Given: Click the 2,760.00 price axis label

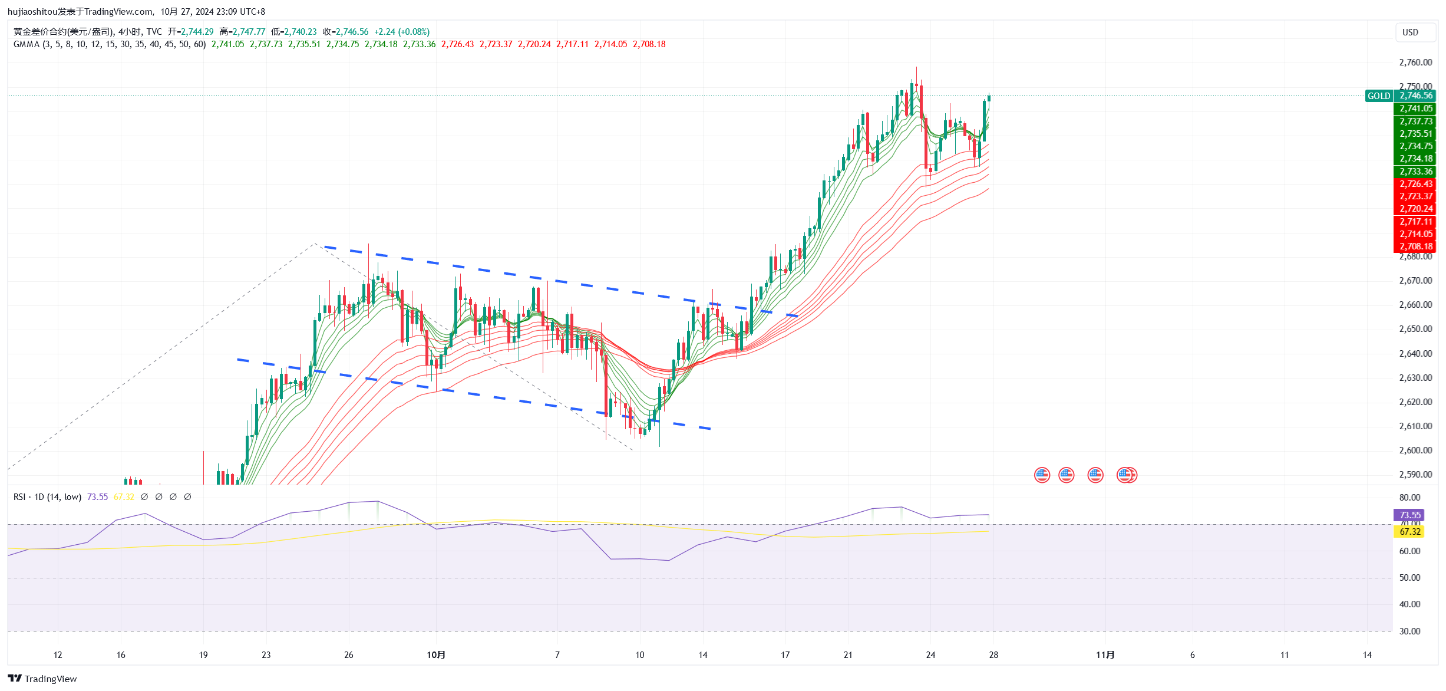Looking at the screenshot, I should point(1415,62).
